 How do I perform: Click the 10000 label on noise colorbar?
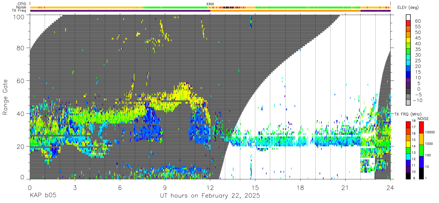(429, 132)
